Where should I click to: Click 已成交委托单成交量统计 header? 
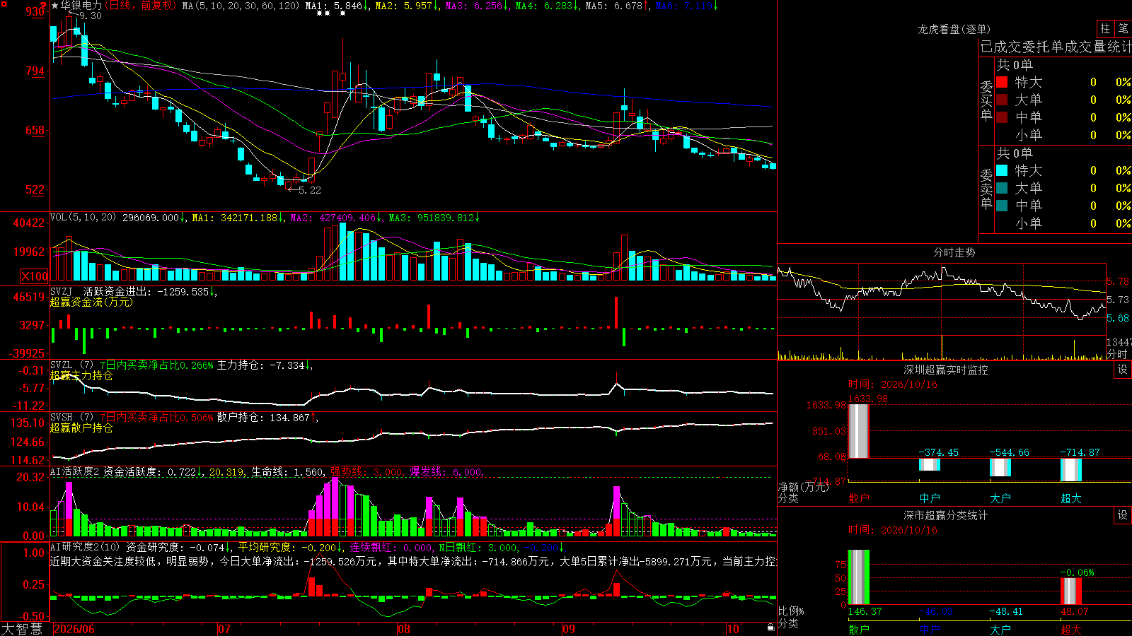coord(1056,47)
